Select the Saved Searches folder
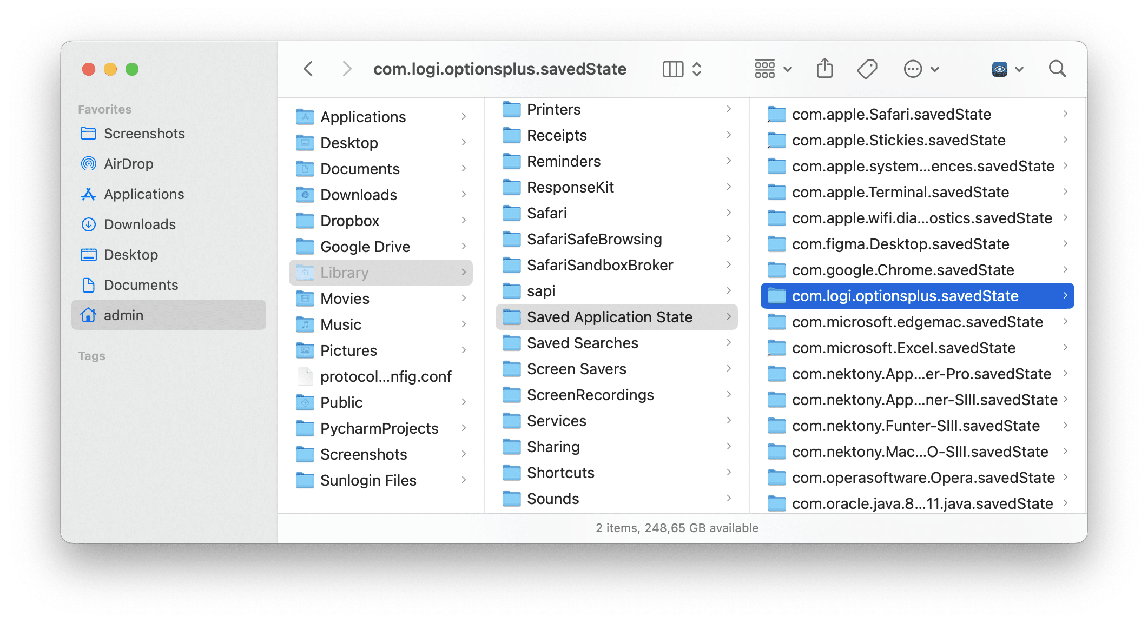 coord(617,343)
